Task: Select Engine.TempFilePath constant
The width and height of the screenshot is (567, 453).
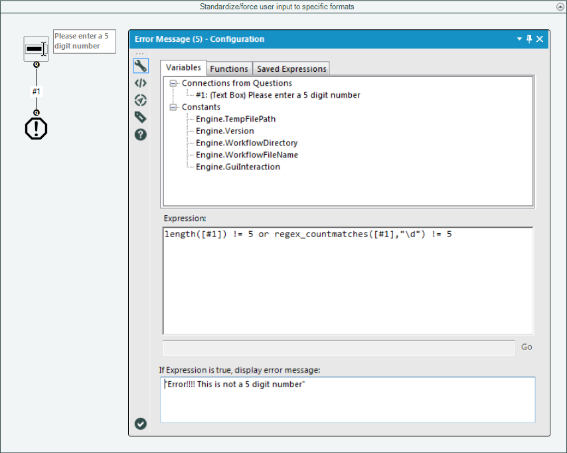Action: point(236,119)
